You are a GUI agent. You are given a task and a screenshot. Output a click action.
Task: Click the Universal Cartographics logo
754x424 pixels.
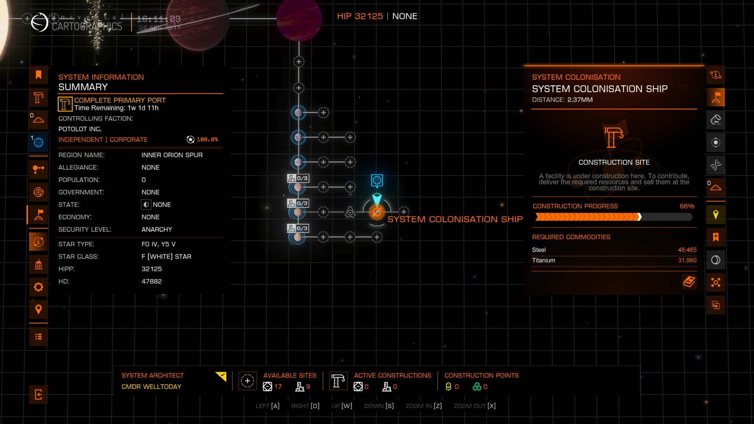point(40,22)
